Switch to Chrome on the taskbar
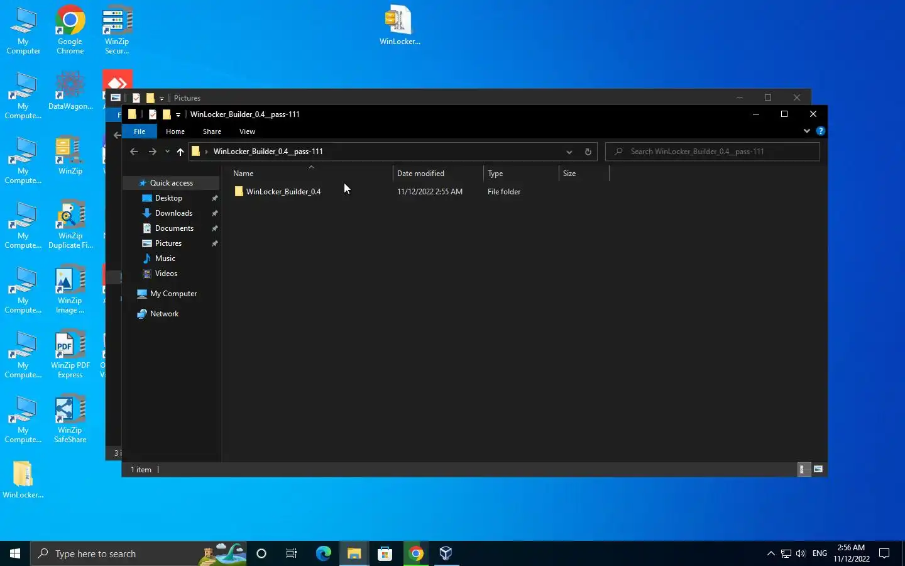Image resolution: width=905 pixels, height=566 pixels. click(x=415, y=553)
